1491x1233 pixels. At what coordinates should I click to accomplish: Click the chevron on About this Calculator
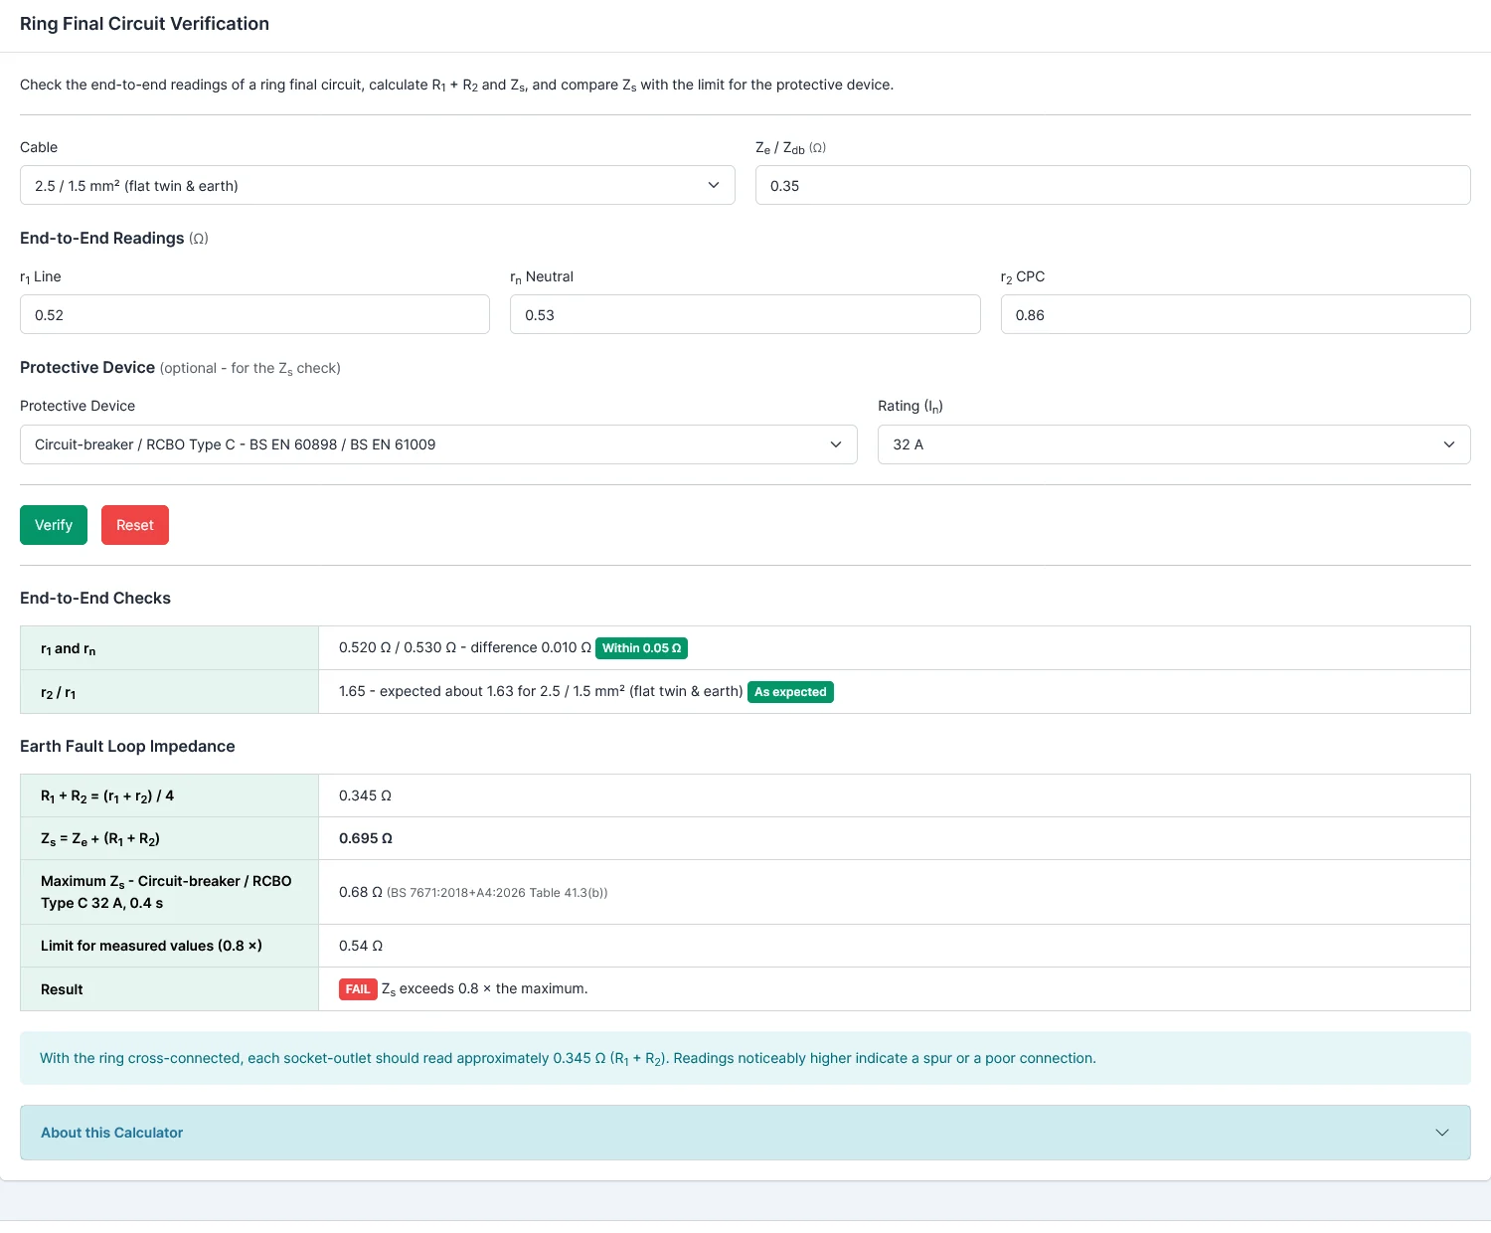click(x=1442, y=1133)
